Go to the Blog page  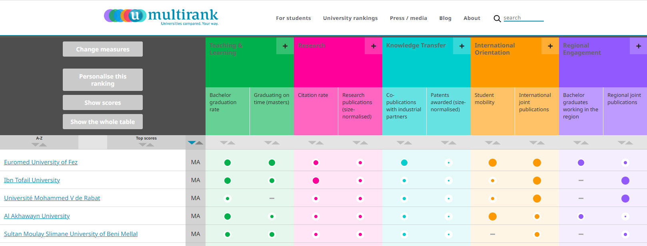tap(445, 18)
